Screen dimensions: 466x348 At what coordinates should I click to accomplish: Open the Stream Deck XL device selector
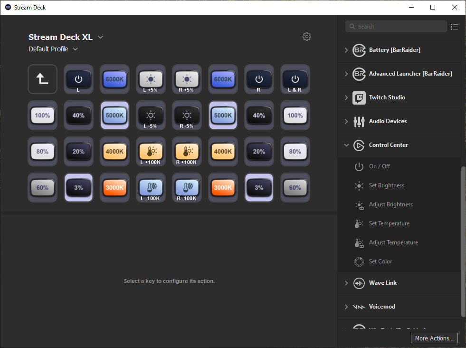(66, 37)
